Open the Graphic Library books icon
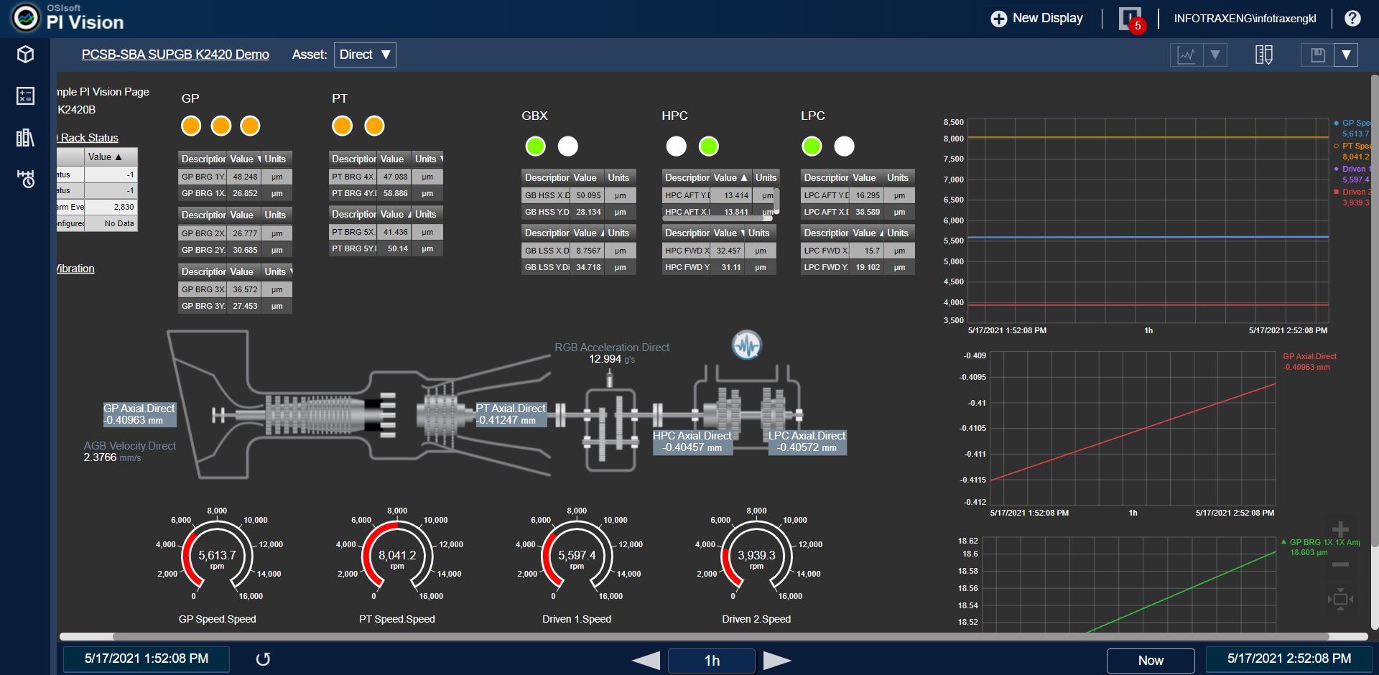 click(x=26, y=137)
